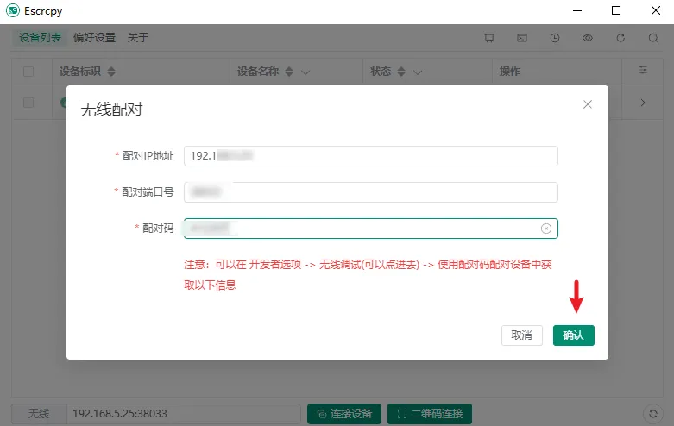Minimize the Escrcpy window

click(x=577, y=10)
